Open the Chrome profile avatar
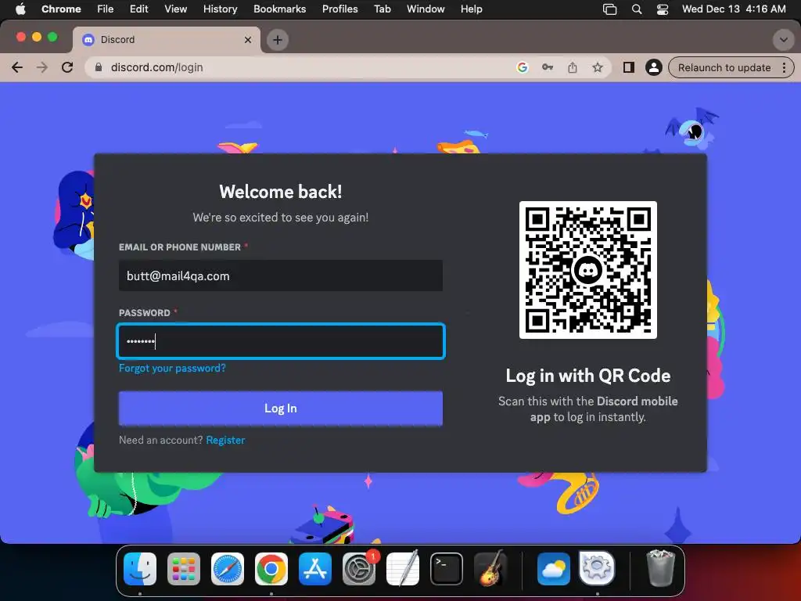 pos(653,67)
